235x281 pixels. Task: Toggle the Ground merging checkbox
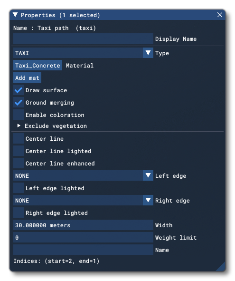[19, 102]
